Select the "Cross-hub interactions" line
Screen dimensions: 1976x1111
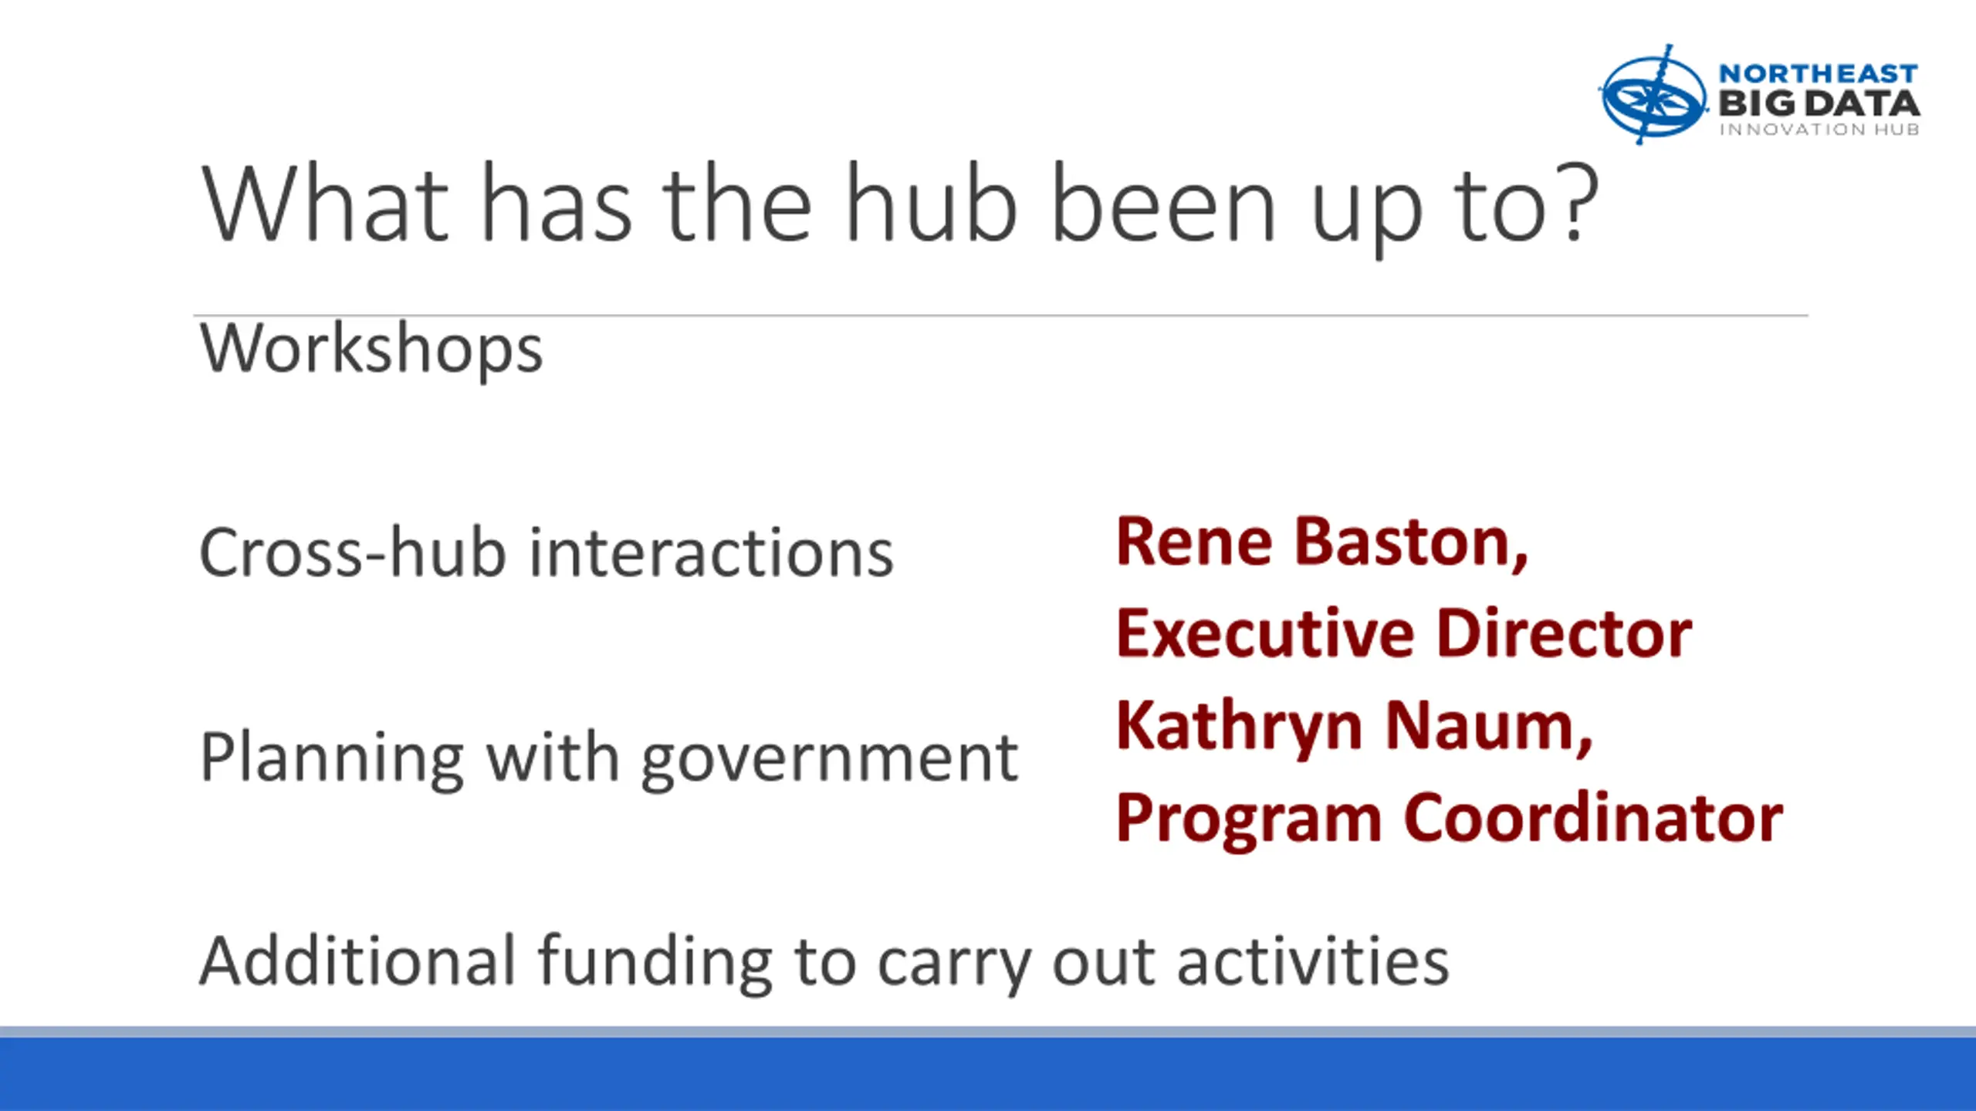tap(546, 552)
